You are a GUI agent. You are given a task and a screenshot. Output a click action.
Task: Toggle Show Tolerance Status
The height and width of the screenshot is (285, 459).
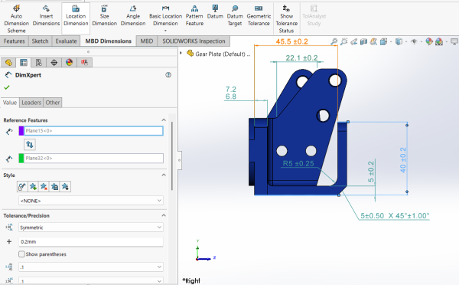[287, 18]
